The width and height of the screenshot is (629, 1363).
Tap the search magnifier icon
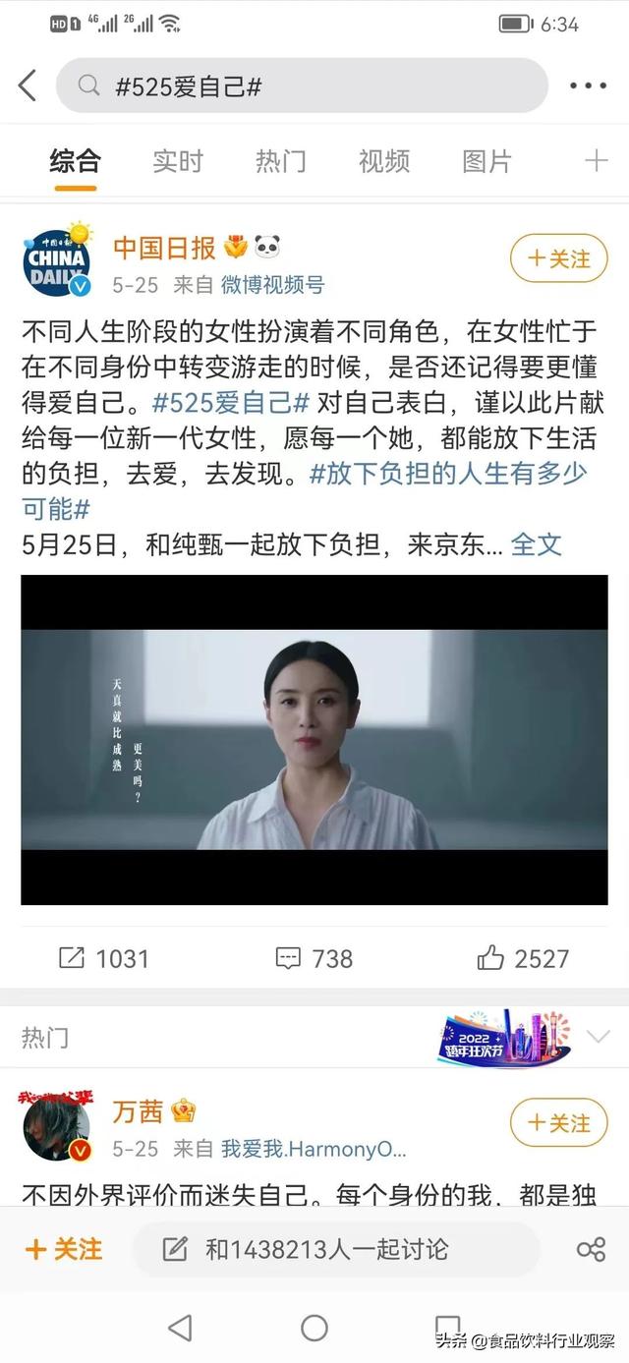(x=88, y=85)
